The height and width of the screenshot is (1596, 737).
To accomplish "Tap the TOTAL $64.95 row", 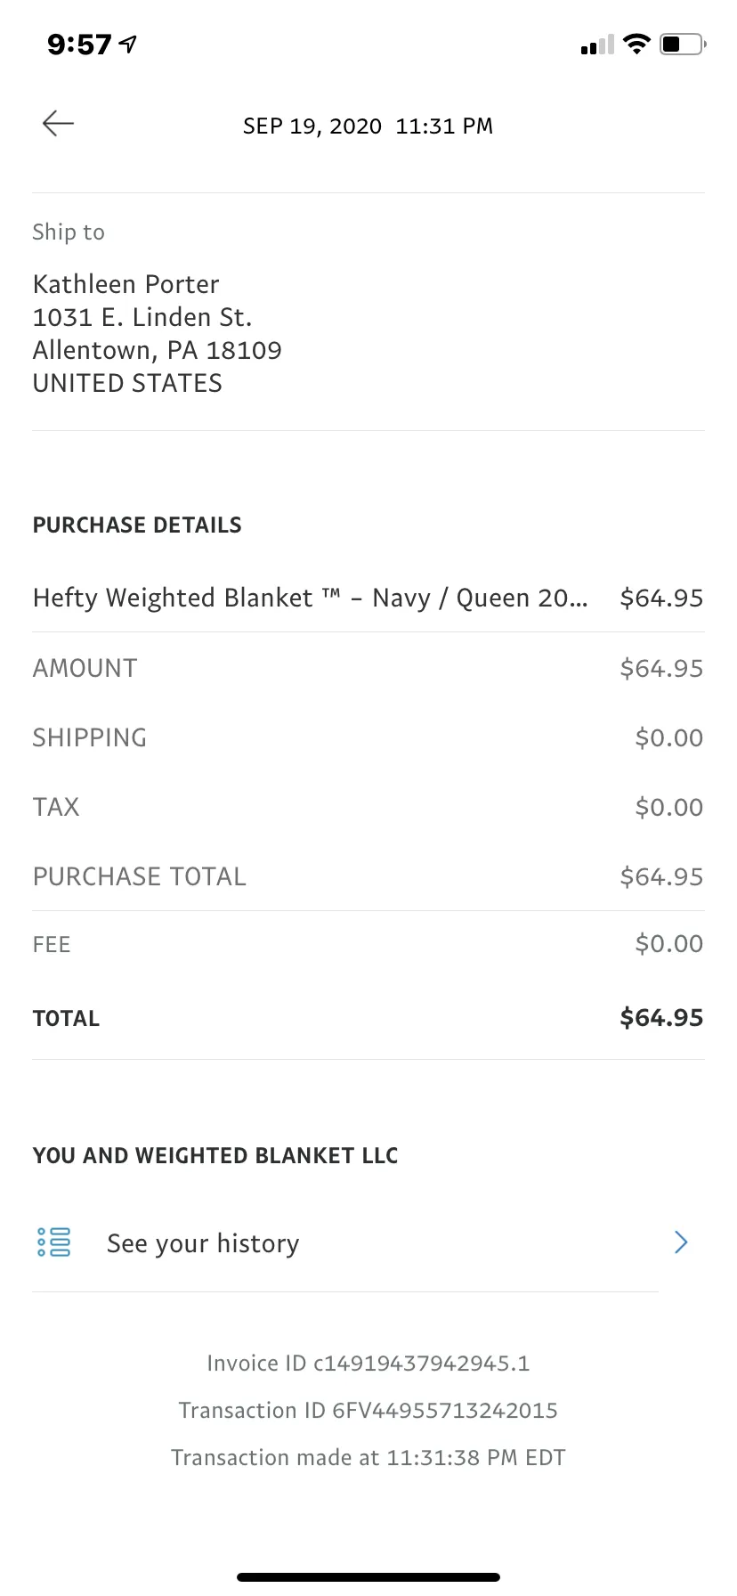I will [368, 1018].
